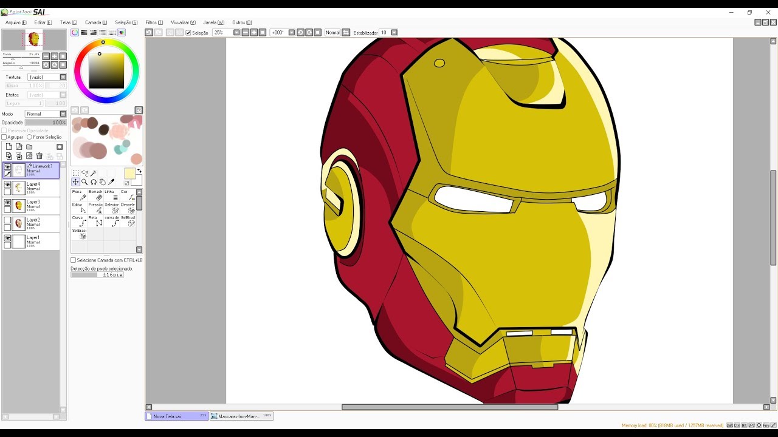Choose the rectangular selection tool

coord(75,173)
